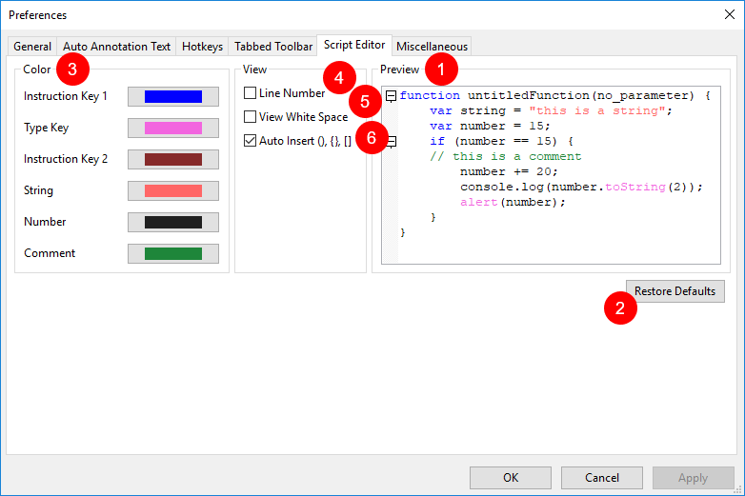Click the greyed-out Apply button
Screen dimensions: 745x496
[x=694, y=478]
